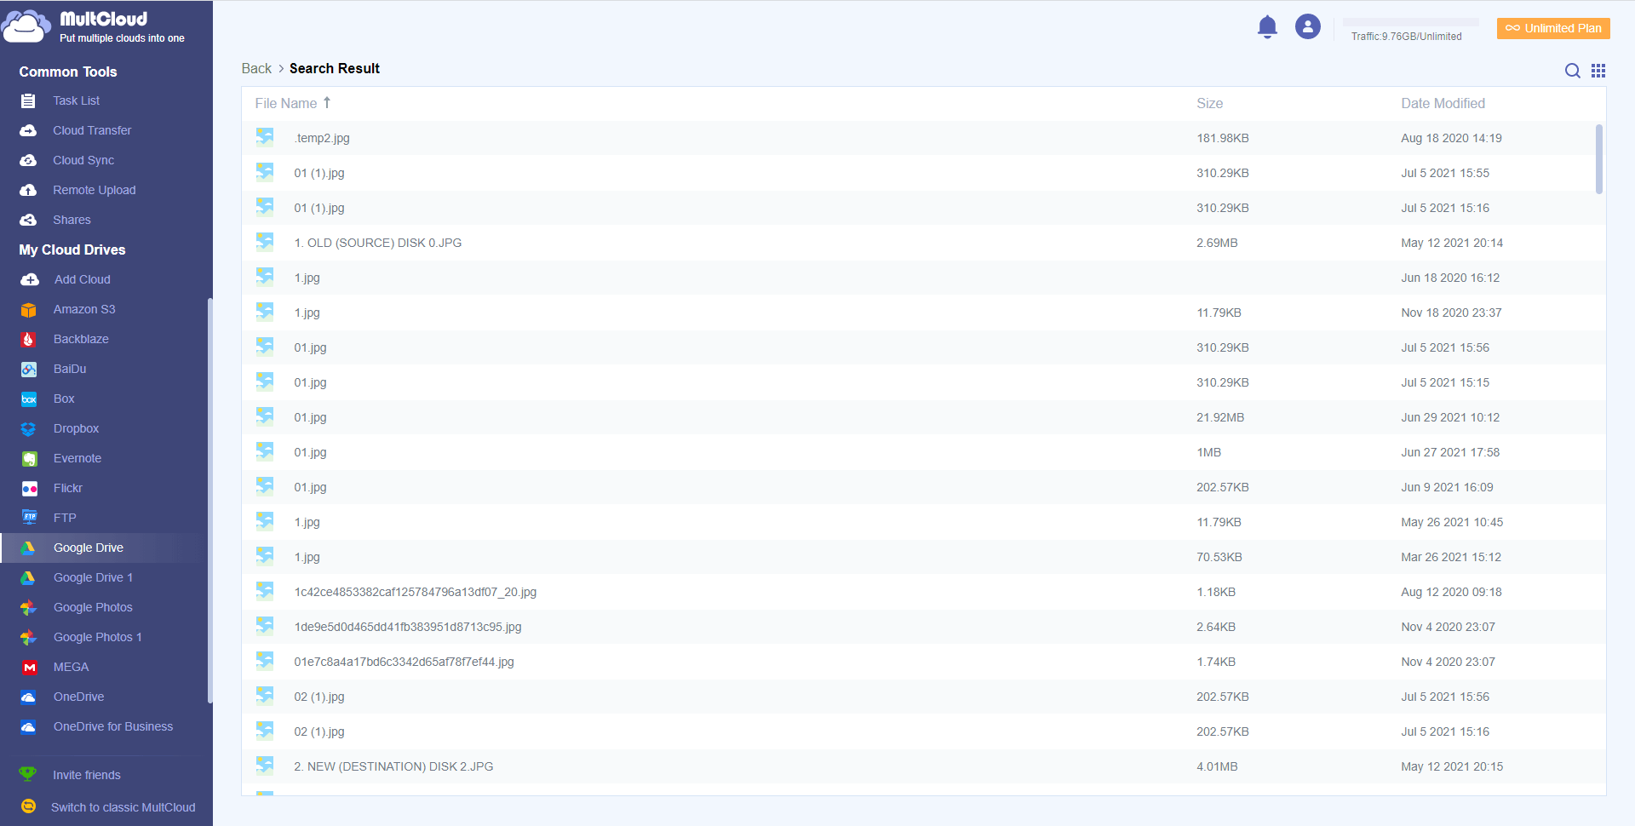This screenshot has height=826, width=1635.
Task: Go Back from search results
Action: click(x=256, y=68)
